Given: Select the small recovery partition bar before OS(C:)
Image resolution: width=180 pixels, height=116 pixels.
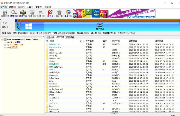Looking at the screenshot, I should (x=18, y=25).
